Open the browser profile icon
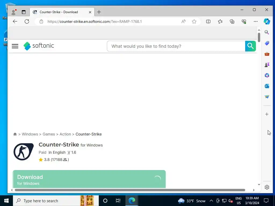 point(13,12)
